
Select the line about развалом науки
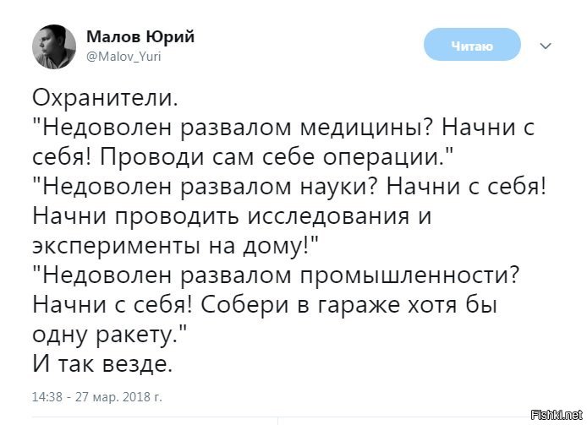(289, 187)
